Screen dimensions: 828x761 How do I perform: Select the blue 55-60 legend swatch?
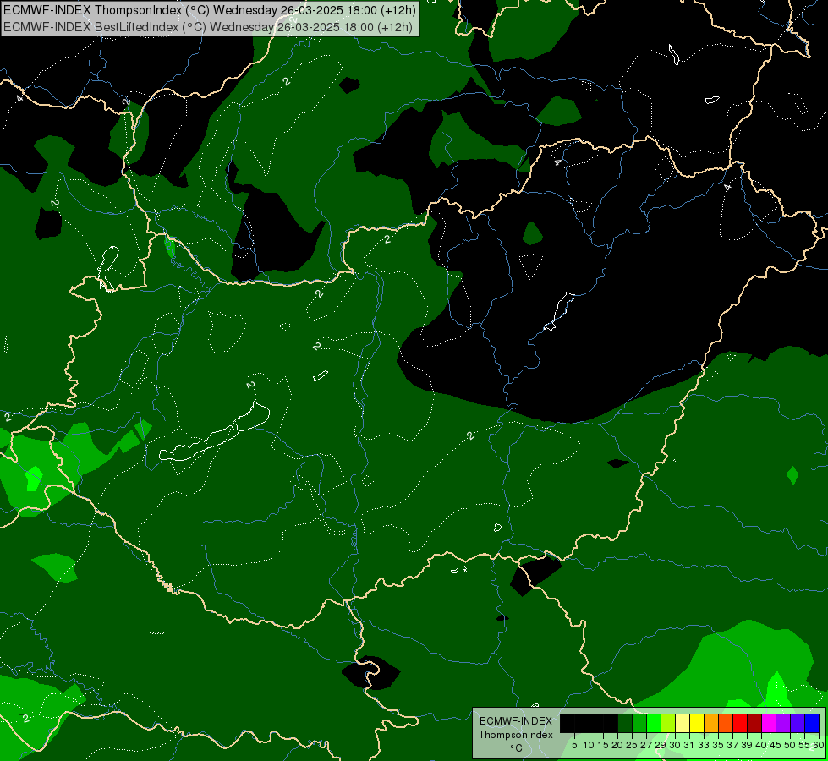pyautogui.click(x=812, y=723)
